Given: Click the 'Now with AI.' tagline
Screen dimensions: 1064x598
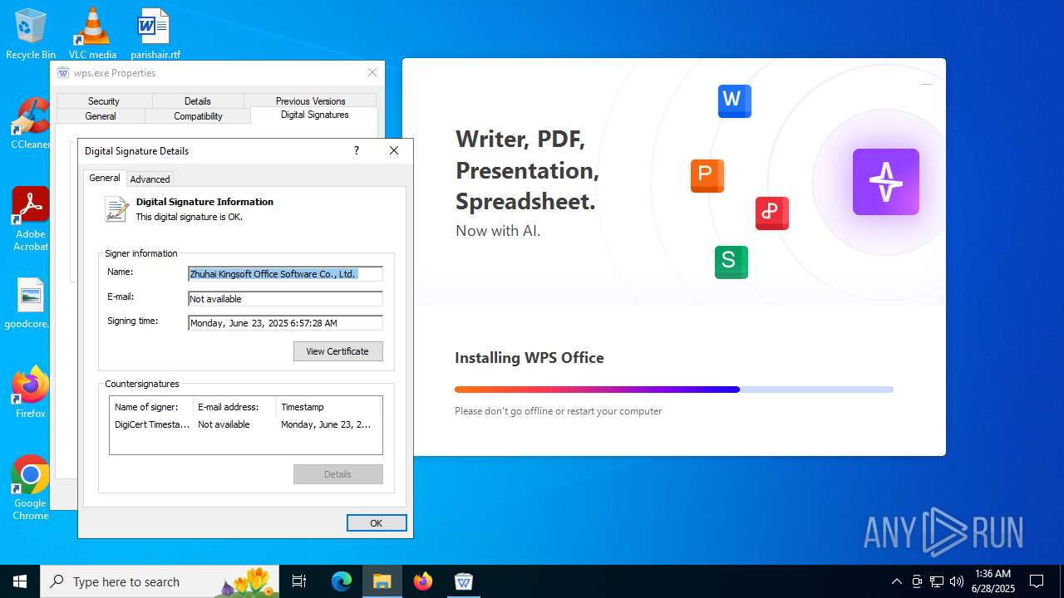Looking at the screenshot, I should coord(498,231).
